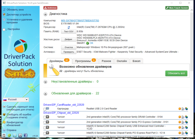The height and width of the screenshot is (139, 195).
Task: Check the Realtek USB 2.0 Card Reader driver
Action: pyautogui.click(x=45, y=109)
